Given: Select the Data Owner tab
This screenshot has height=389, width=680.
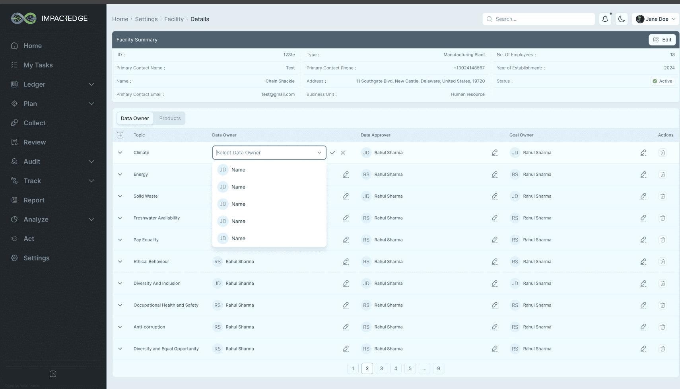Looking at the screenshot, I should tap(135, 118).
